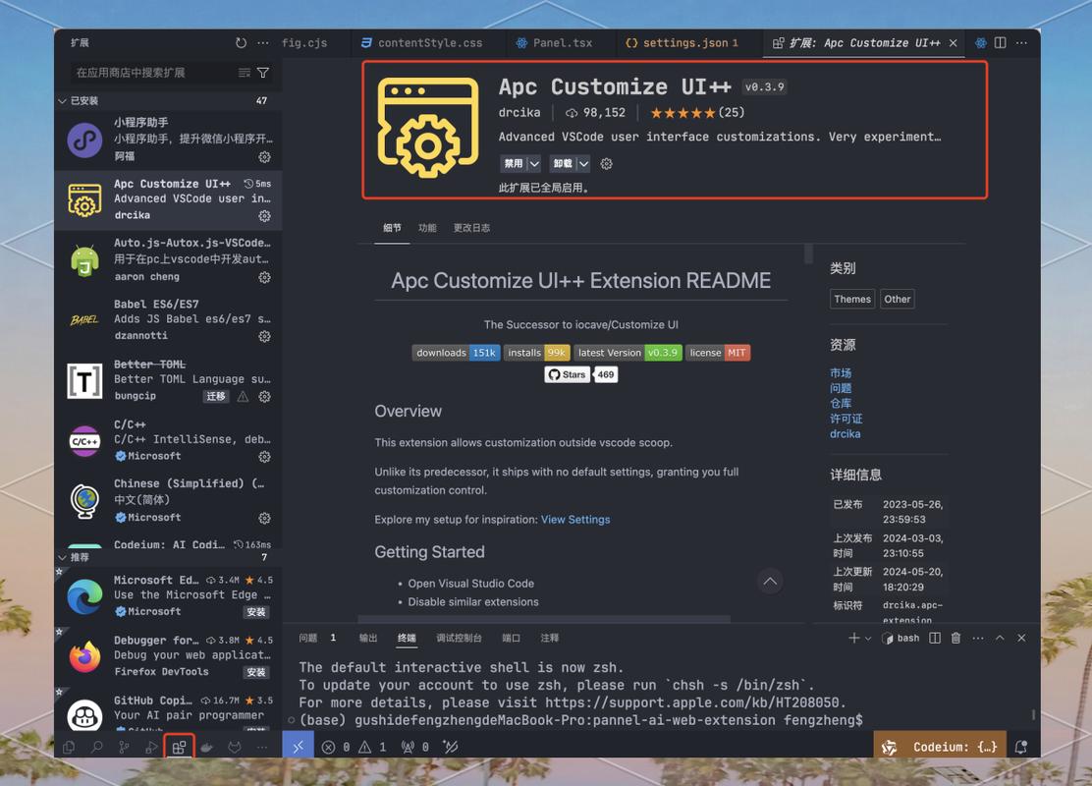1092x786 pixels.
Task: Split the terminal panel
Action: pos(935,639)
